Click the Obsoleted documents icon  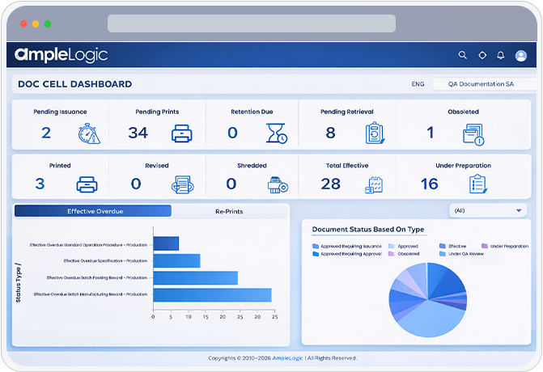point(473,133)
